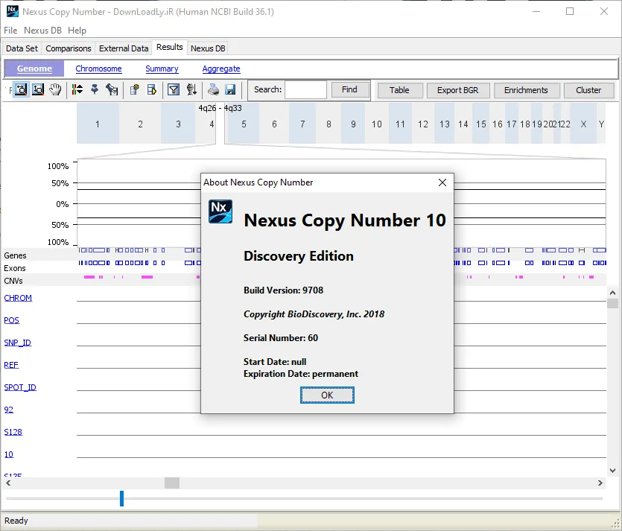Viewport: 622px width, 531px height.
Task: Click the horizontal scrollbar right arrow
Action: 600,483
